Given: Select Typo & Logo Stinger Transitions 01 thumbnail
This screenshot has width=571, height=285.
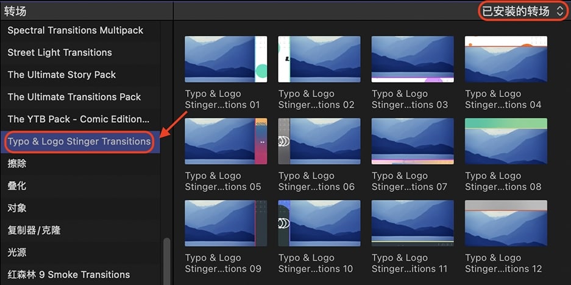Looking at the screenshot, I should (225, 59).
